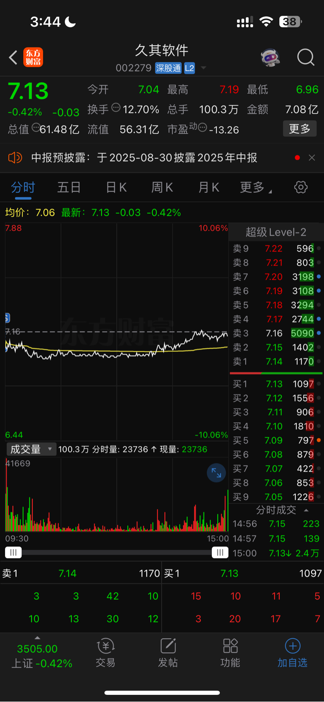Tap bottom 卖1 queue header 1170
The height and width of the screenshot is (702, 324).
(81, 573)
